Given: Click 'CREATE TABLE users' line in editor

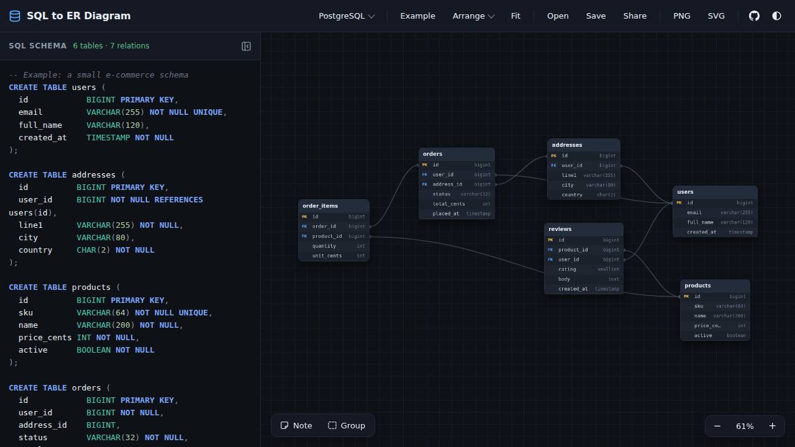Looking at the screenshot, I should tap(57, 87).
